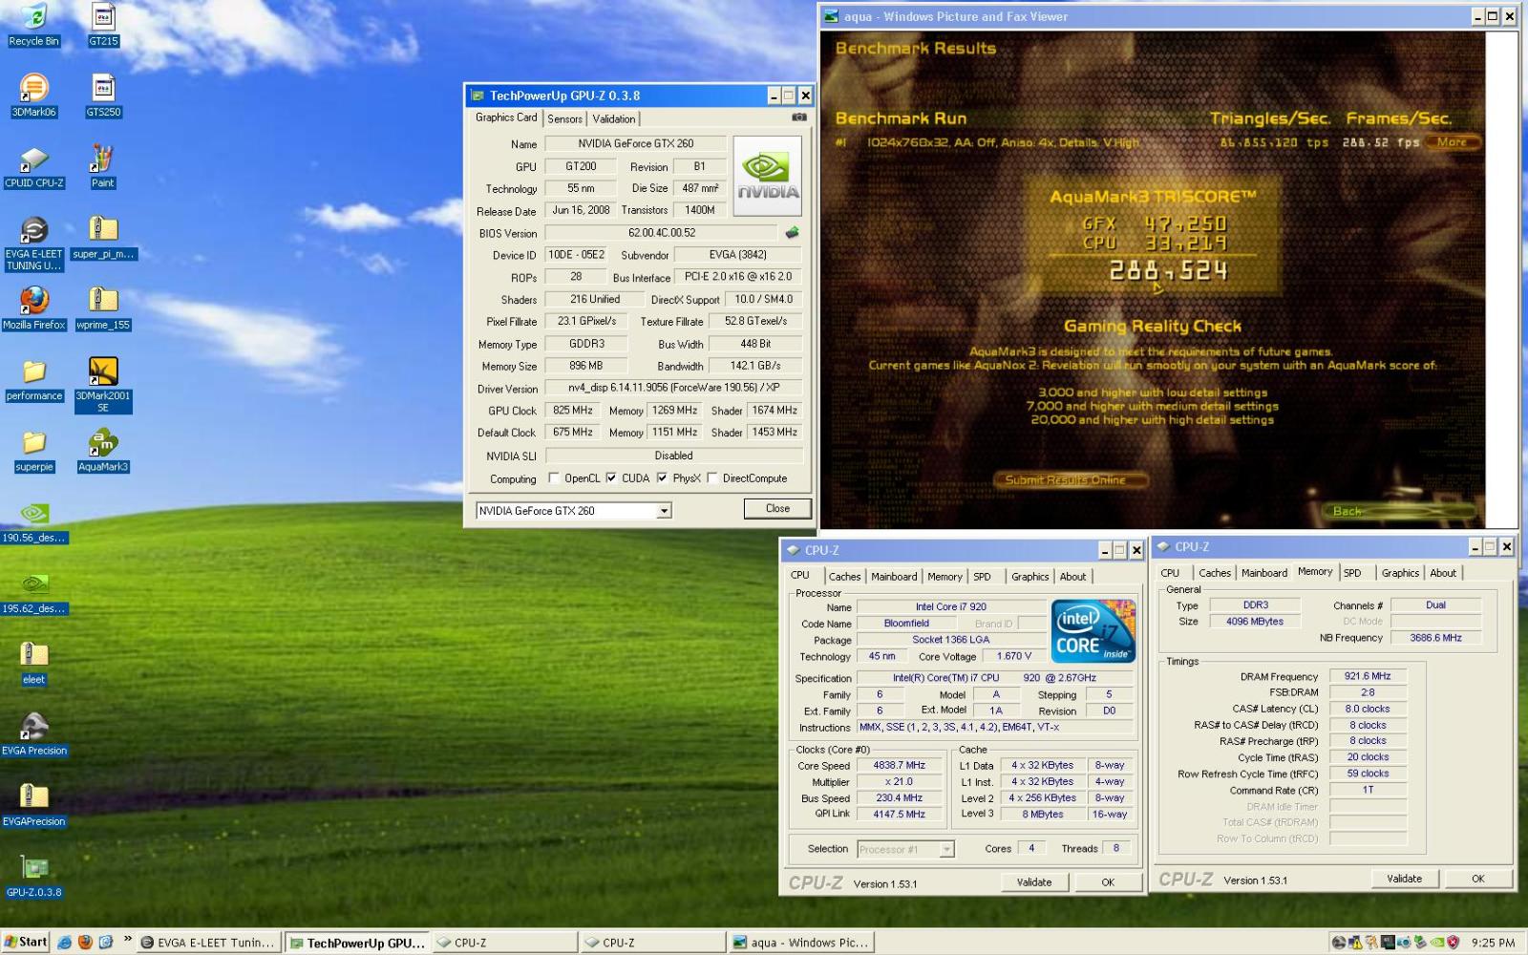
Task: Open Caches tab in left CPU-Z window
Action: click(844, 577)
